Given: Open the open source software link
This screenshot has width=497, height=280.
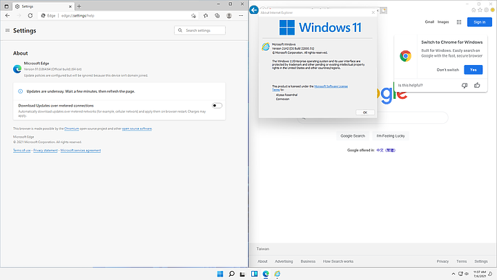Looking at the screenshot, I should click(x=137, y=129).
